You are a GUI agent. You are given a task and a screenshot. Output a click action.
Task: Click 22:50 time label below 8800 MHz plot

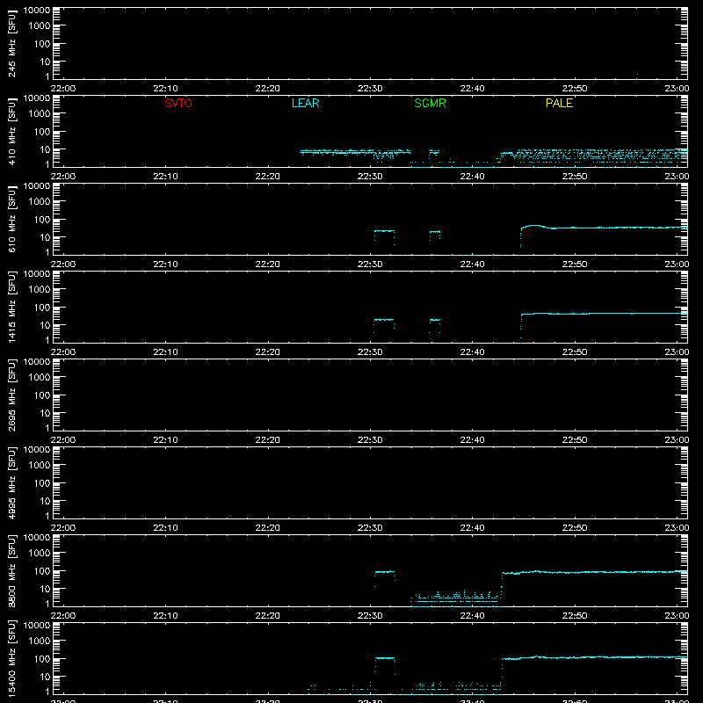pyautogui.click(x=575, y=616)
